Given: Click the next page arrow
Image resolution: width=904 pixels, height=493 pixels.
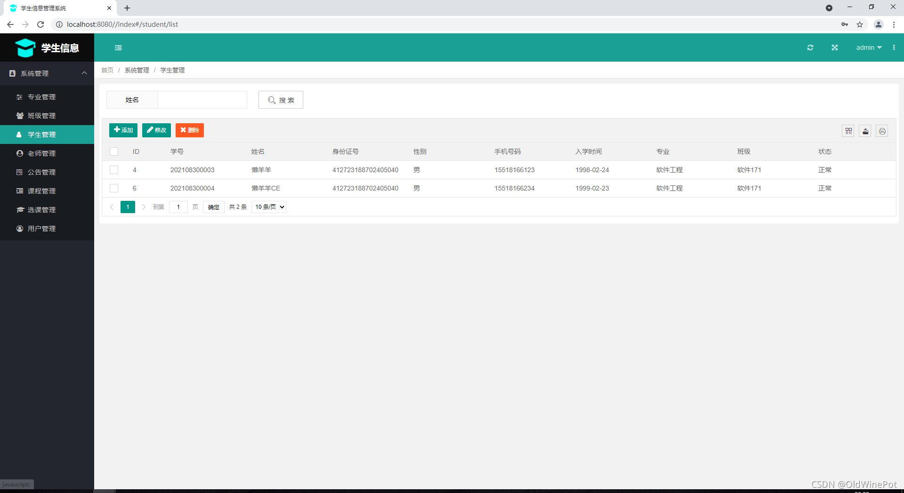Looking at the screenshot, I should (x=144, y=207).
